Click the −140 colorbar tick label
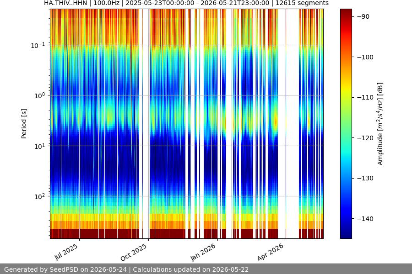This screenshot has height=274, width=412. tap(365, 218)
